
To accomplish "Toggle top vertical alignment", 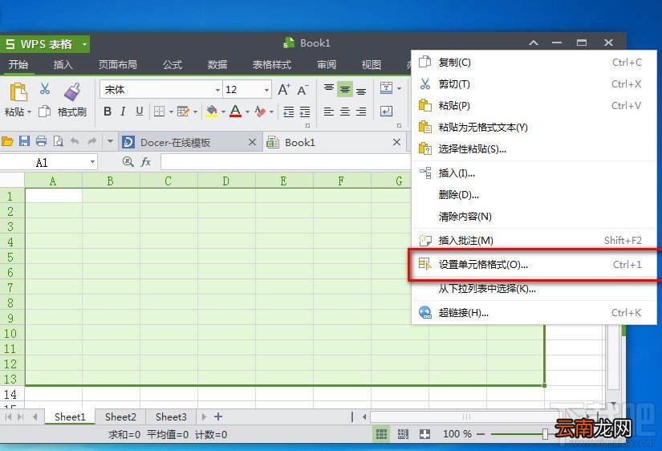I will pyautogui.click(x=329, y=89).
